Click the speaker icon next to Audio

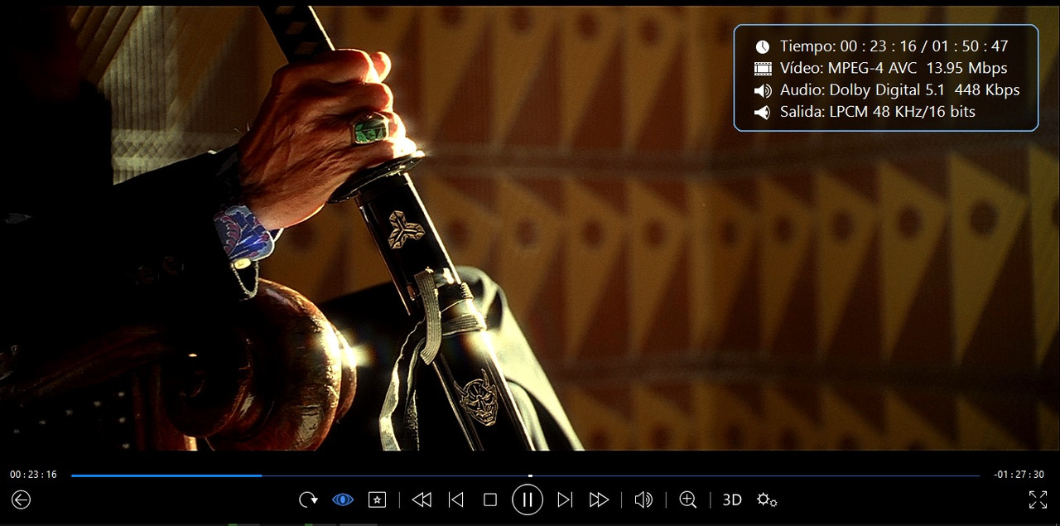tap(762, 90)
